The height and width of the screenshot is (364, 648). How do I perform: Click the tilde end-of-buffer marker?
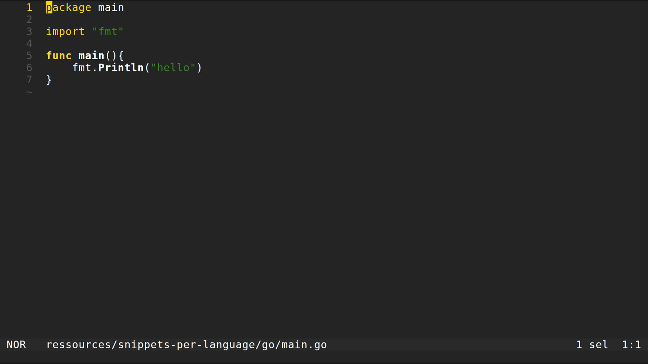click(29, 92)
